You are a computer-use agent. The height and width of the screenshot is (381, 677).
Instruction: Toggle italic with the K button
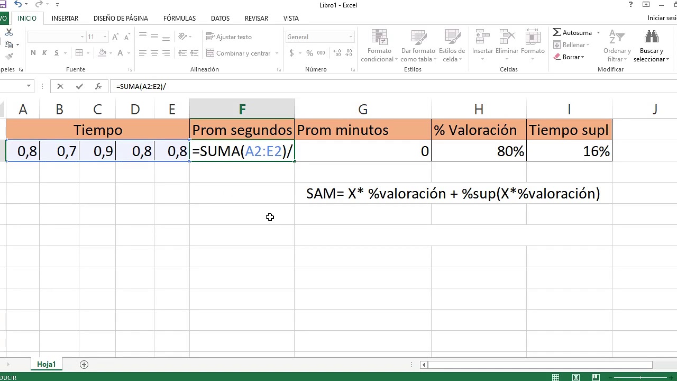44,53
